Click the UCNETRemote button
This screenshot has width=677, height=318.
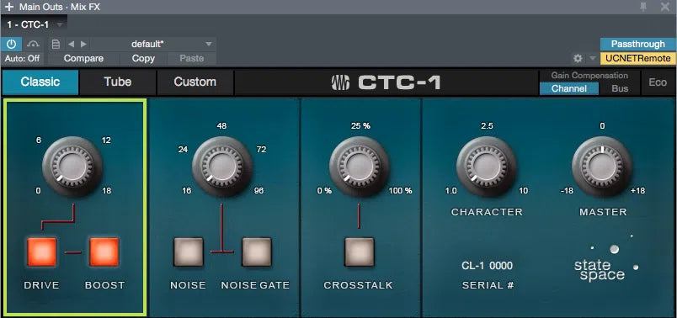click(637, 58)
